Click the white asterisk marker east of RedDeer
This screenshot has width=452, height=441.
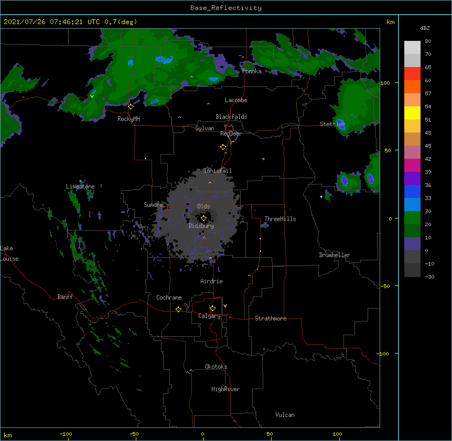point(263,159)
